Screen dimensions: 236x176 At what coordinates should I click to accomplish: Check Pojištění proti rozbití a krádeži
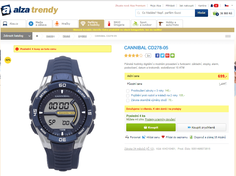click(x=128, y=96)
